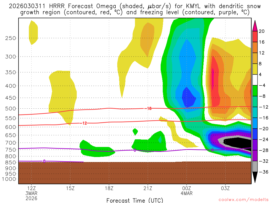Image resolution: width=271 pixels, height=203 pixels.
Task: Click the colorbar value label -36
Action: [x=264, y=172]
